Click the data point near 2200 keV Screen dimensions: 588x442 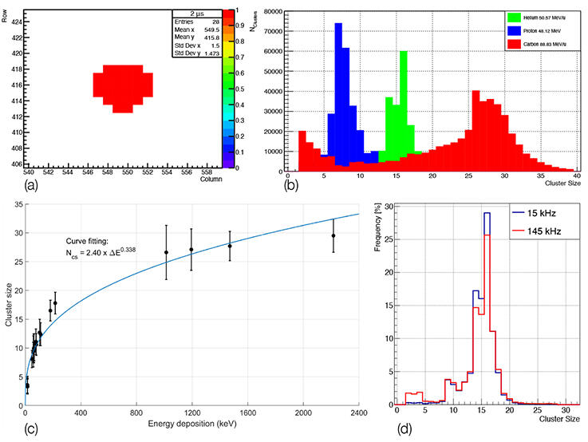[x=334, y=235]
